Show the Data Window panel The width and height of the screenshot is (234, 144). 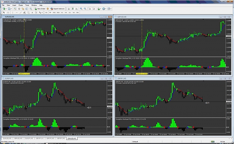19,9
